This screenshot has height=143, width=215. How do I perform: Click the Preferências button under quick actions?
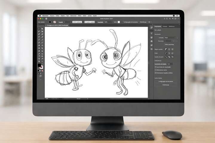165,85
